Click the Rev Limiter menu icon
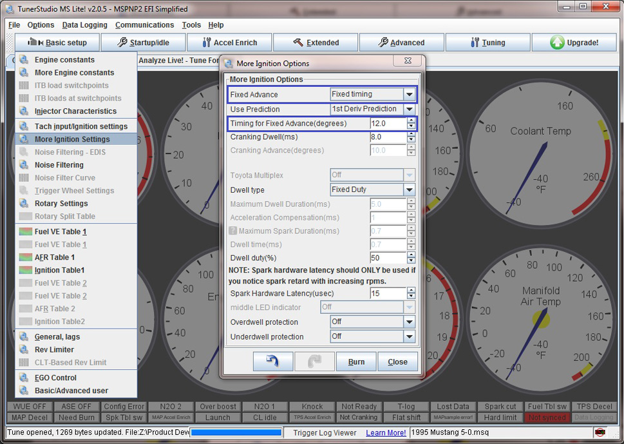The image size is (624, 444). (x=24, y=350)
